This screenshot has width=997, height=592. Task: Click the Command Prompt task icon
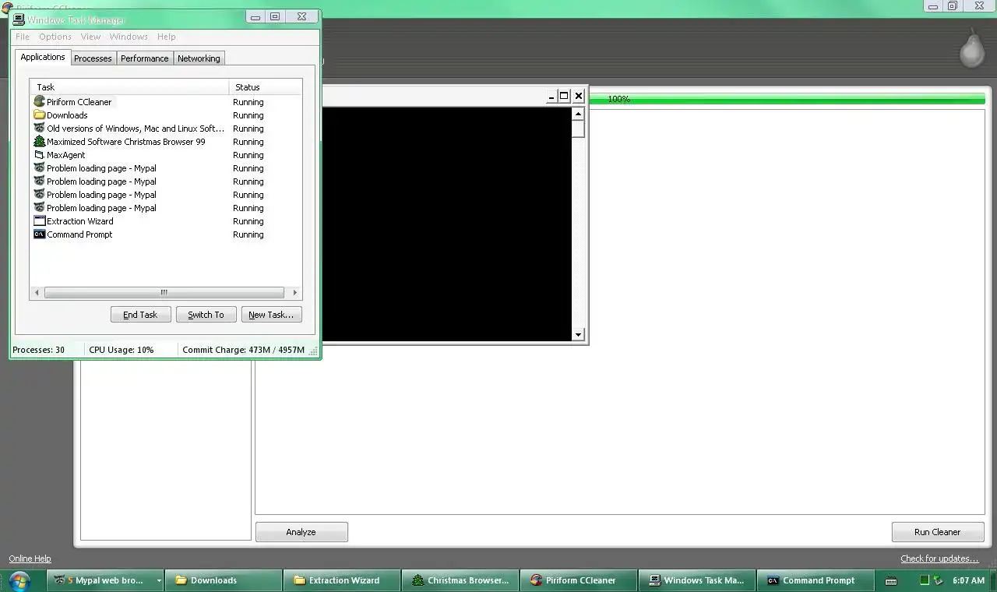click(39, 234)
